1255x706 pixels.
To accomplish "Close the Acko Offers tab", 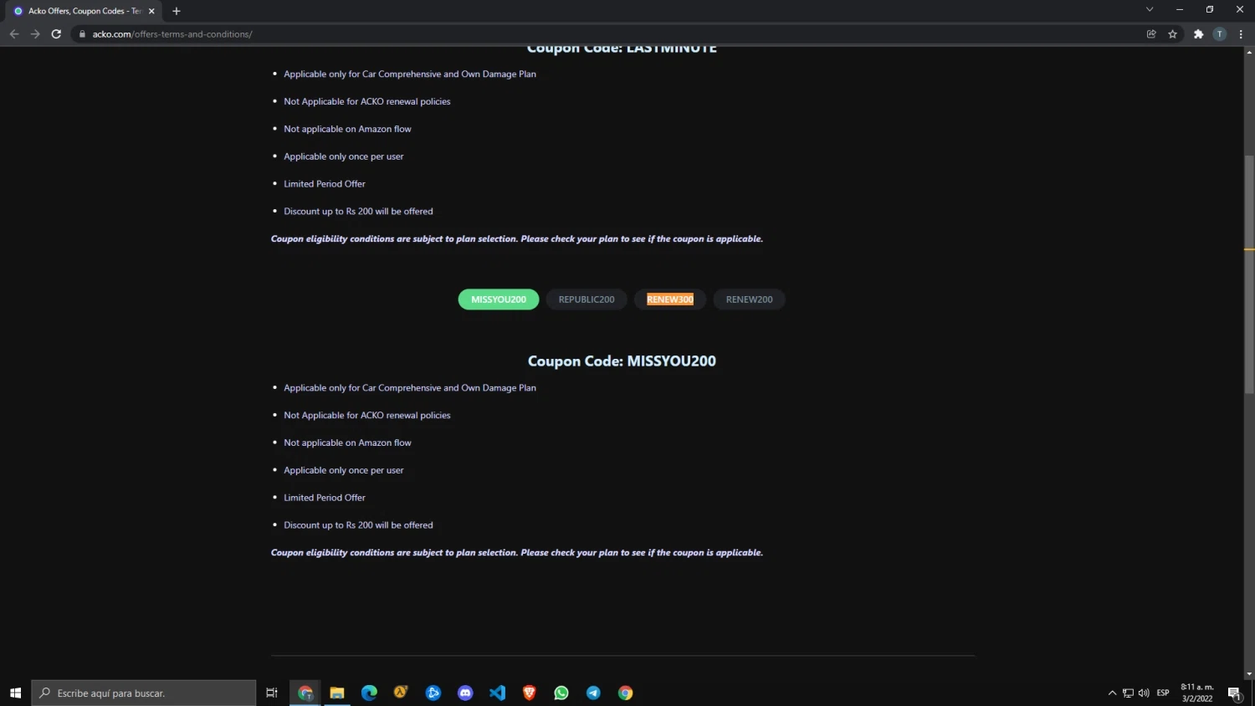I will [151, 11].
